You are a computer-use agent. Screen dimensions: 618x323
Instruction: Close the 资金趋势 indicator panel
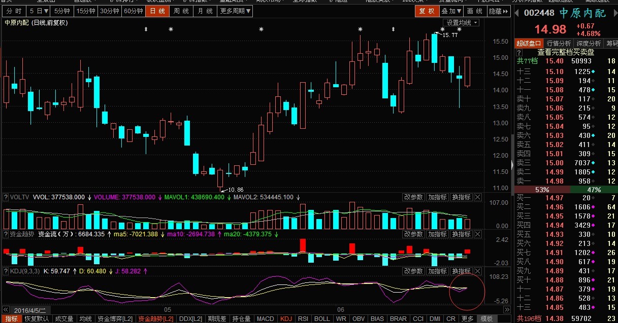(x=477, y=234)
